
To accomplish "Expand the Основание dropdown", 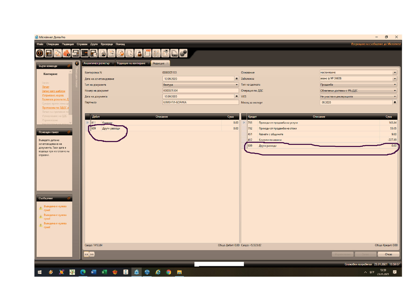I will [x=395, y=72].
